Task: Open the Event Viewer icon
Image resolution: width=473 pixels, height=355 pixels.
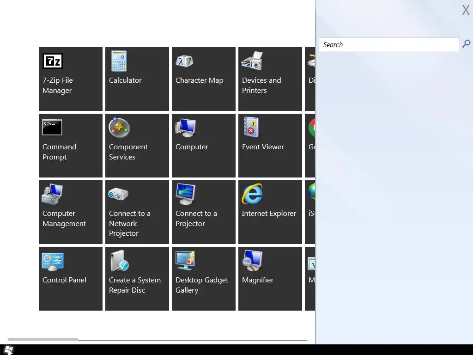Action: (x=251, y=127)
